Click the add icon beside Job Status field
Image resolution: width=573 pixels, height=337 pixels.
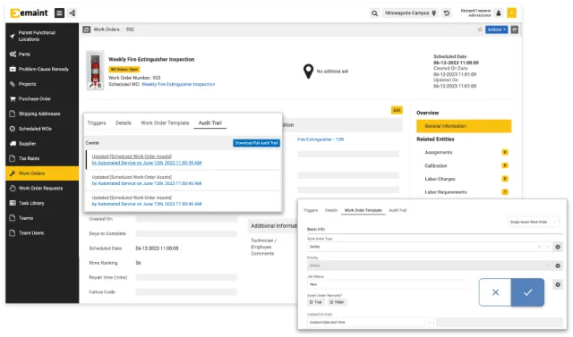558,284
